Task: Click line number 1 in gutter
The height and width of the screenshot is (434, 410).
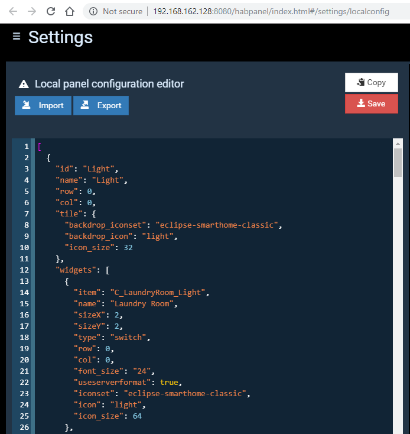Action: point(27,147)
